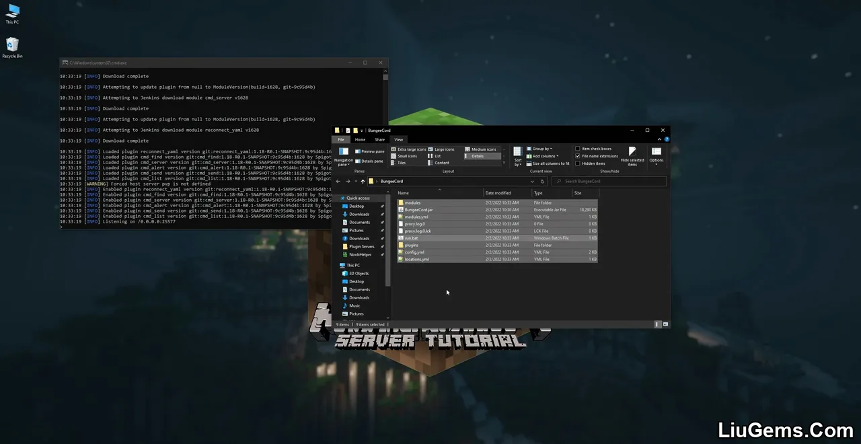Image resolution: width=861 pixels, height=444 pixels.
Task: Toggle the Details pane
Action: coord(369,161)
